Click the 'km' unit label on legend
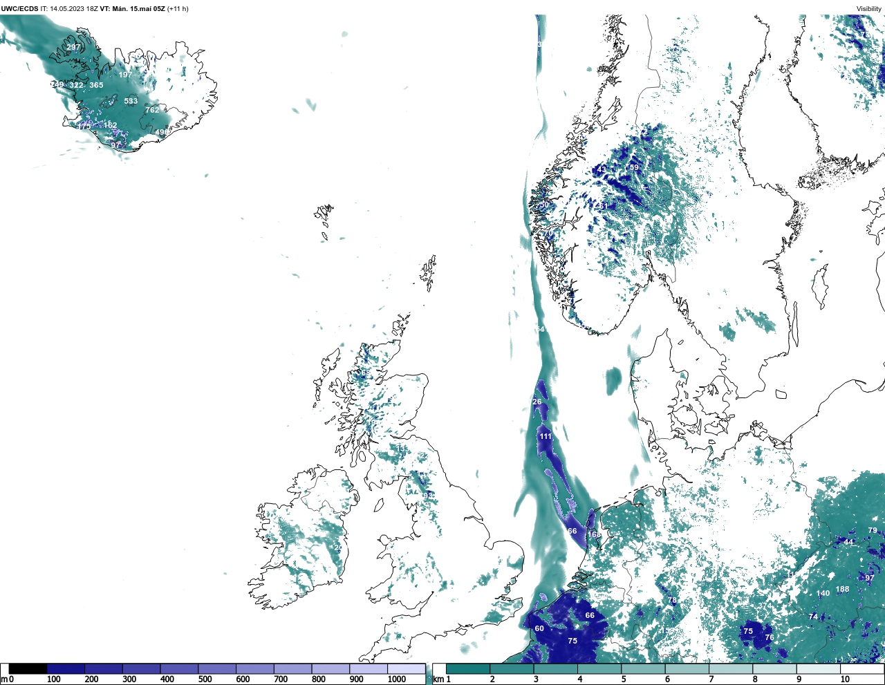 click(x=438, y=679)
